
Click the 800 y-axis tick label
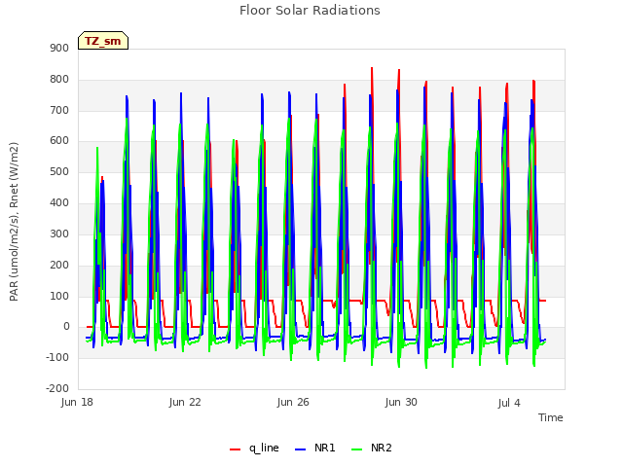(x=59, y=79)
